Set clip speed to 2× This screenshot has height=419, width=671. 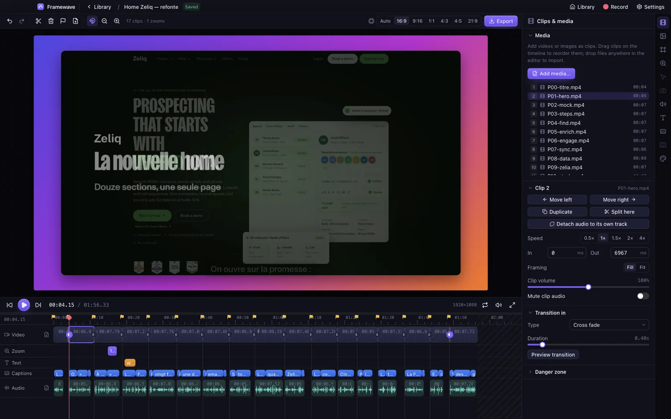630,238
